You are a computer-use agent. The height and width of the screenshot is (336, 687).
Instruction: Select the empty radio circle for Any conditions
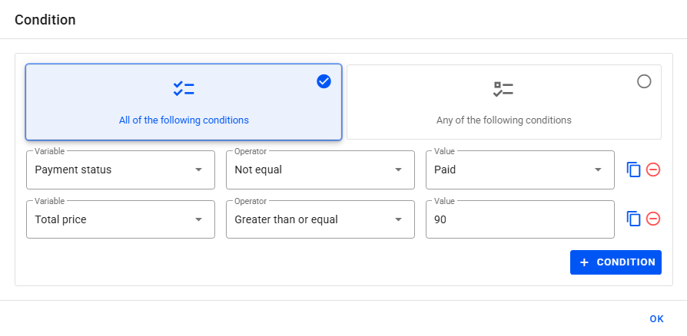(644, 81)
